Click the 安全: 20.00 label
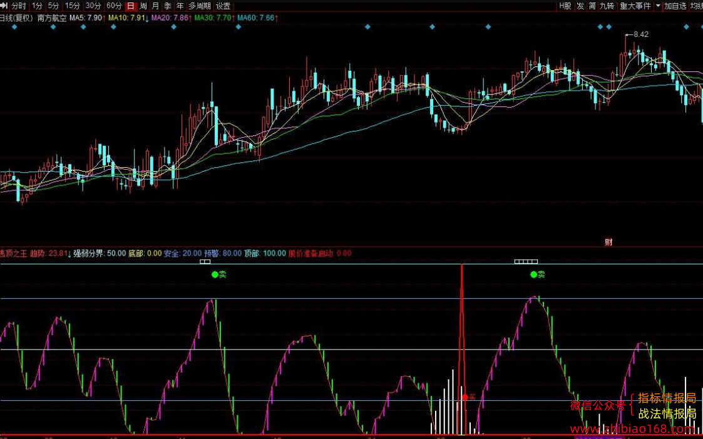The image size is (703, 439). 182,254
